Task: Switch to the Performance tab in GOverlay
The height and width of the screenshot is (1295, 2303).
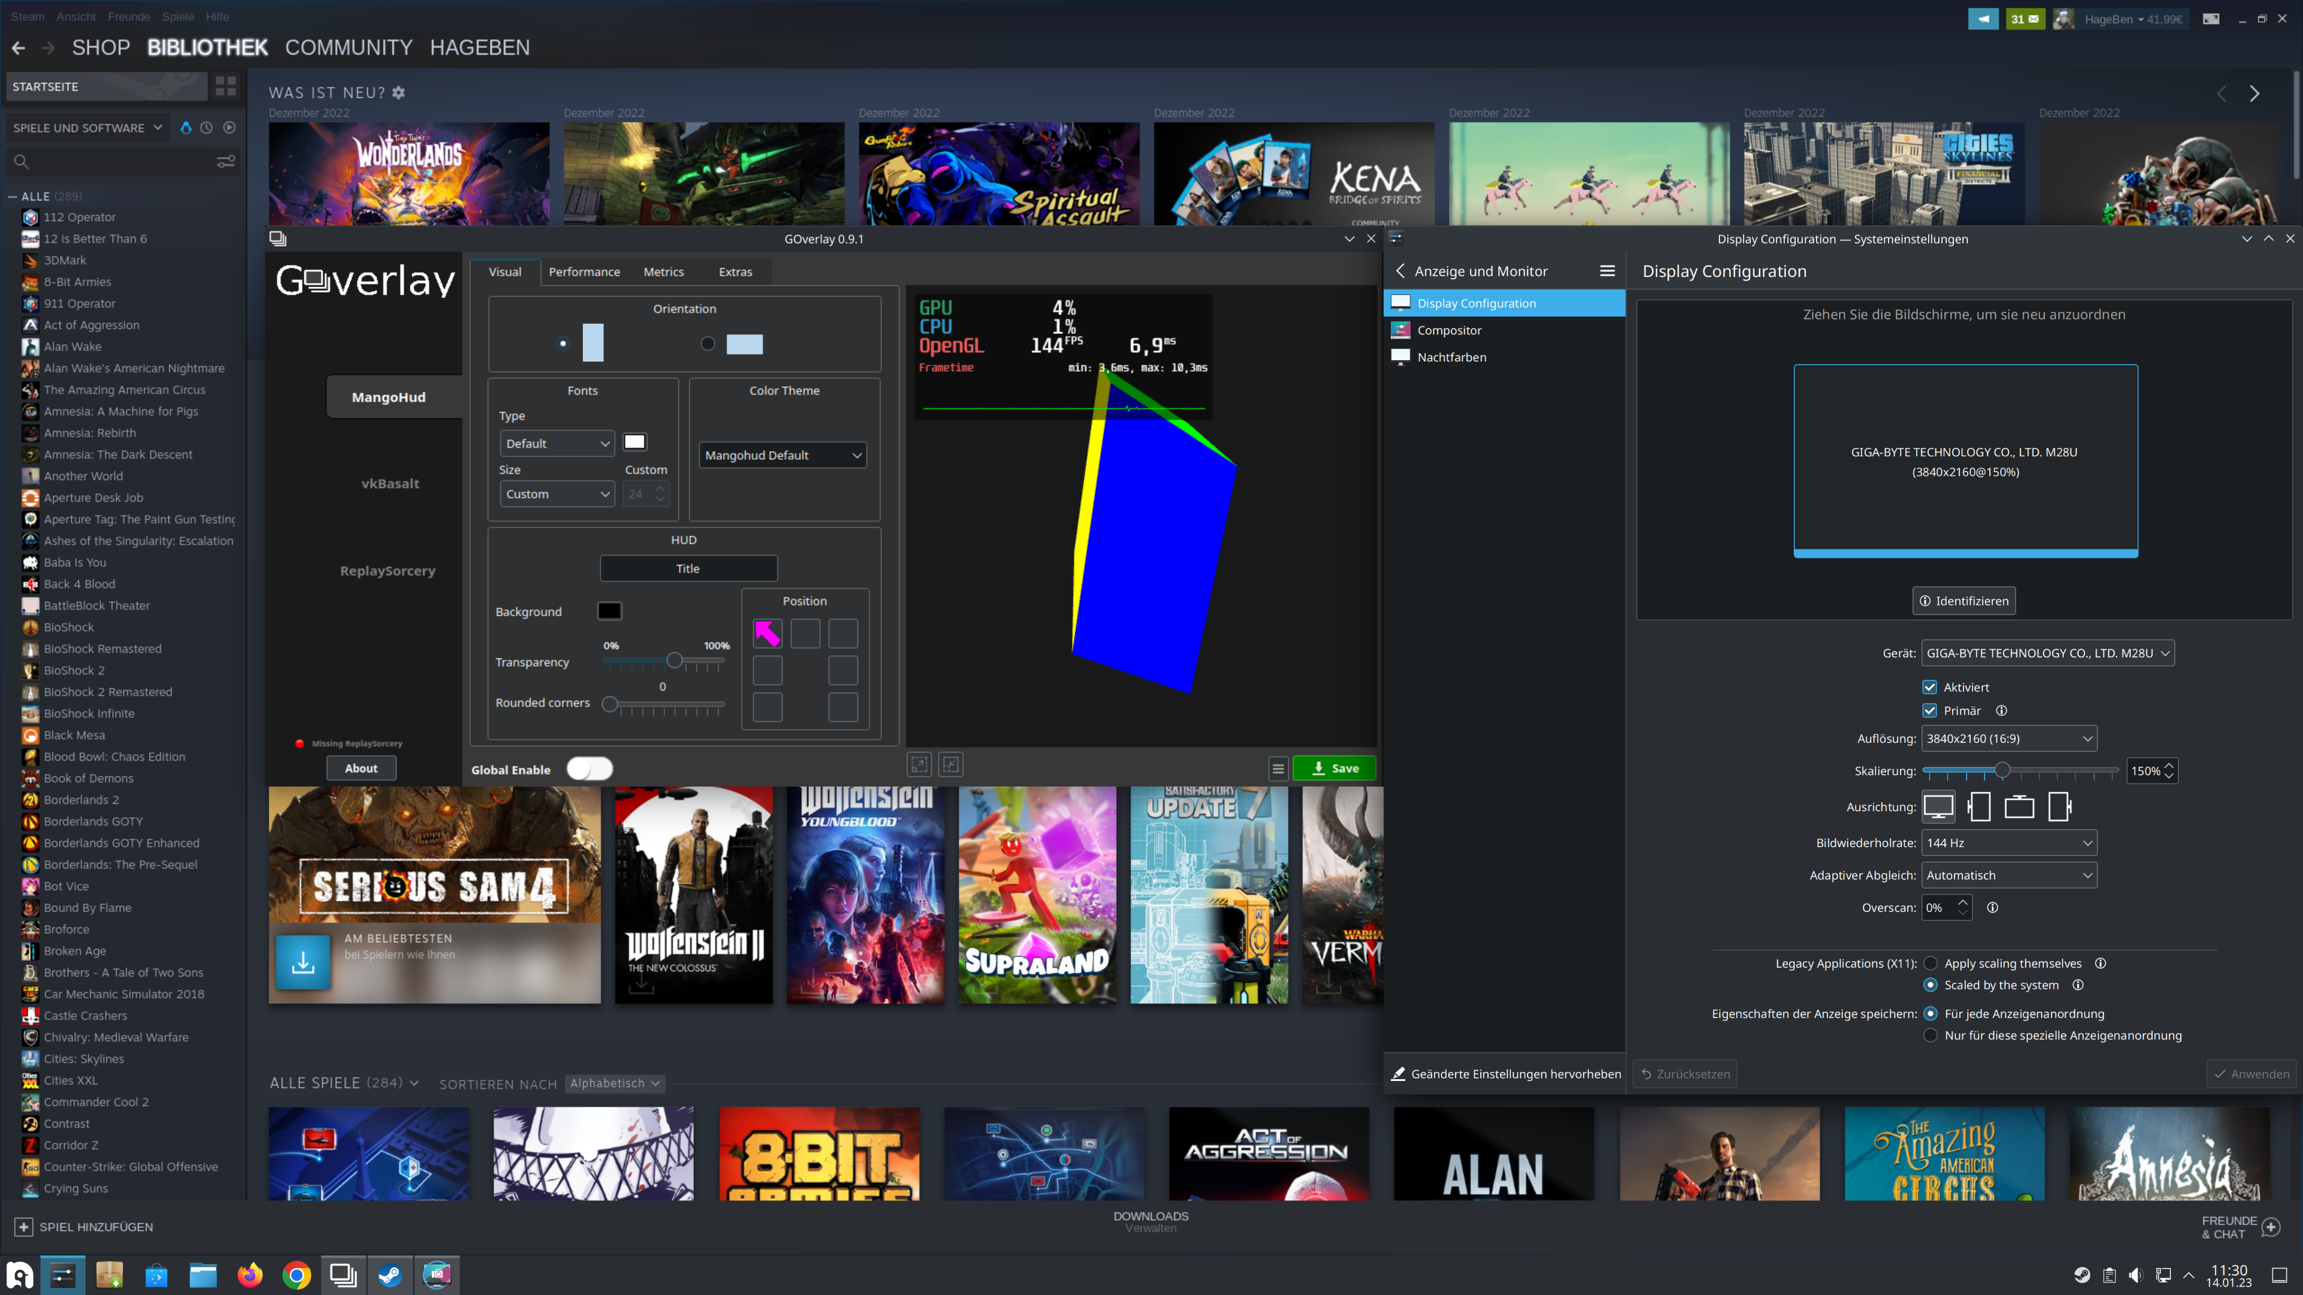Action: [584, 272]
